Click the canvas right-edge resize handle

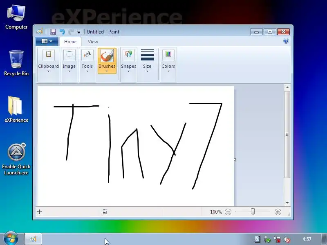click(x=235, y=159)
